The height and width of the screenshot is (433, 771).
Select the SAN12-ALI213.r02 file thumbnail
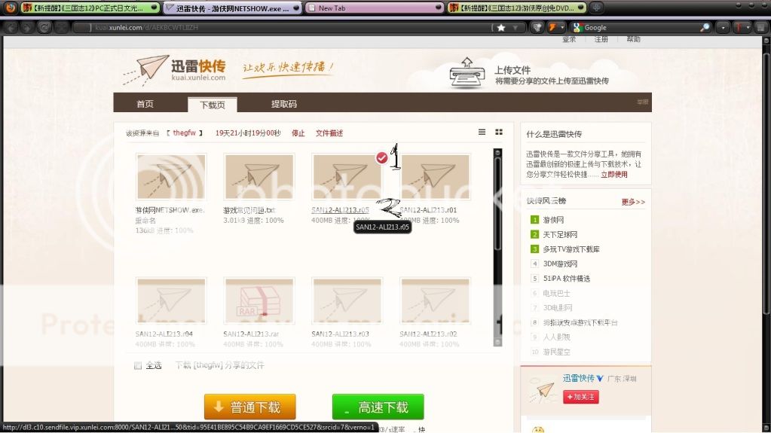click(x=435, y=300)
